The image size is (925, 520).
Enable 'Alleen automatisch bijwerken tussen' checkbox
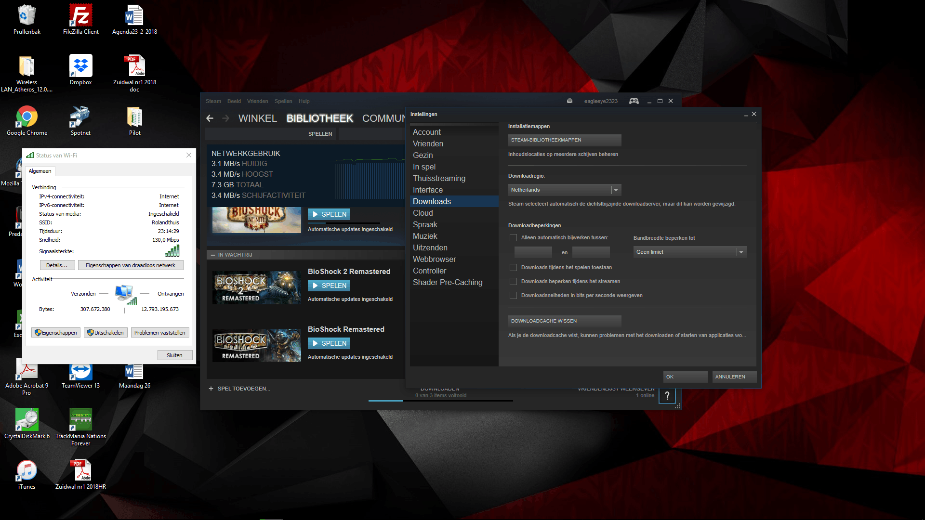pyautogui.click(x=513, y=238)
